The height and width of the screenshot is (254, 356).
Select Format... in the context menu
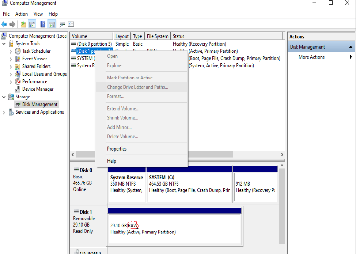coord(141,96)
